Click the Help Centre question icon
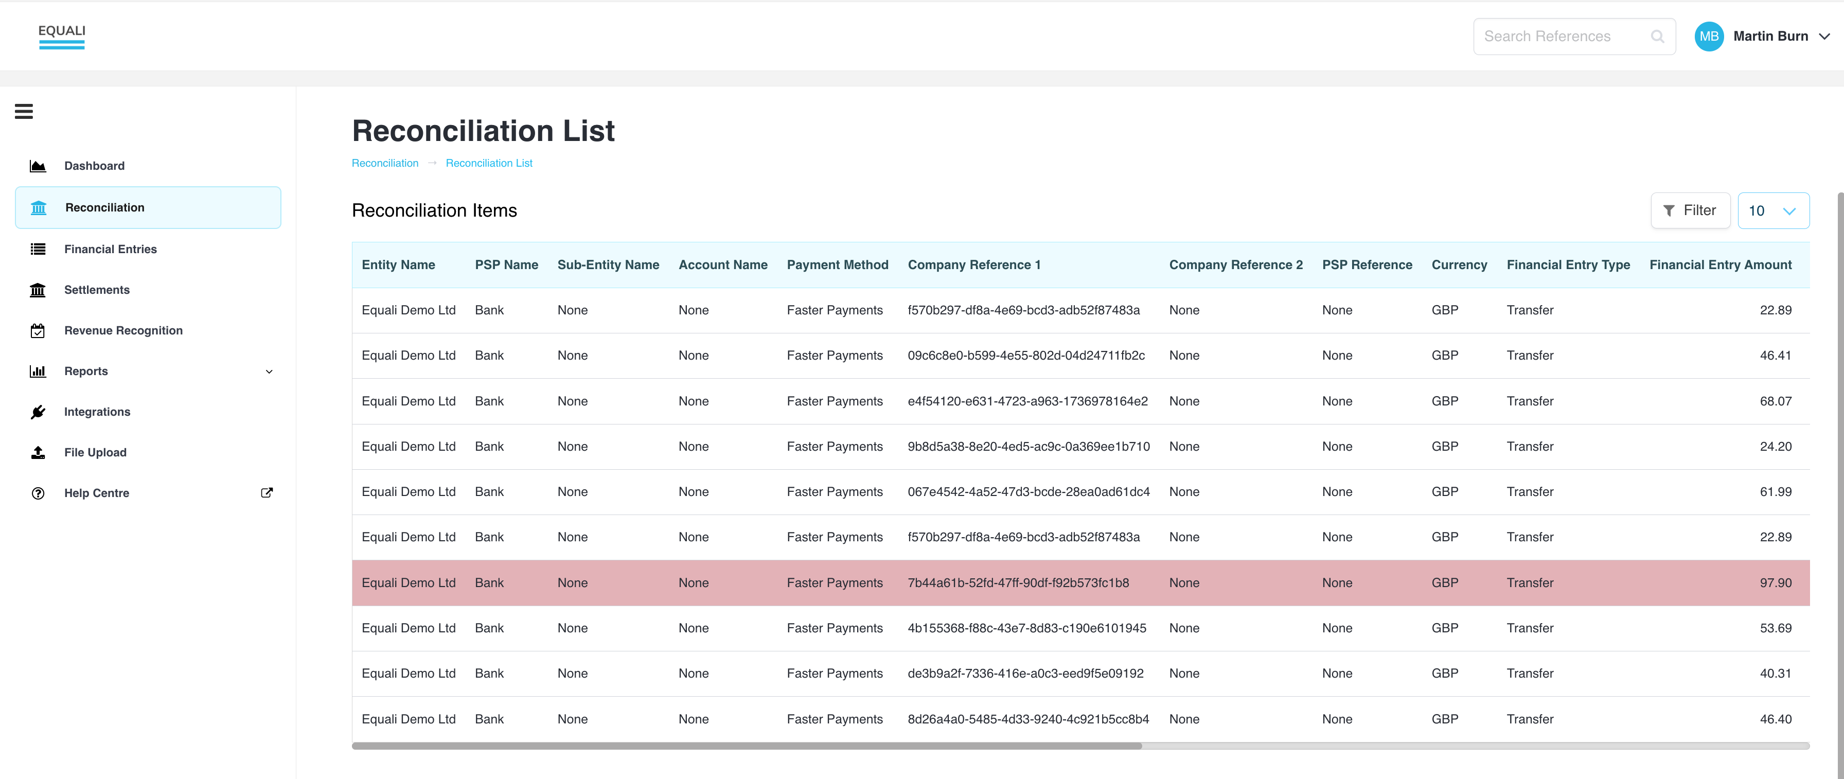Viewport: 1844px width, 779px height. coord(38,493)
